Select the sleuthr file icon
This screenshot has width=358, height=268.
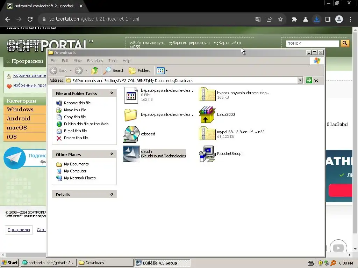pyautogui.click(x=131, y=154)
